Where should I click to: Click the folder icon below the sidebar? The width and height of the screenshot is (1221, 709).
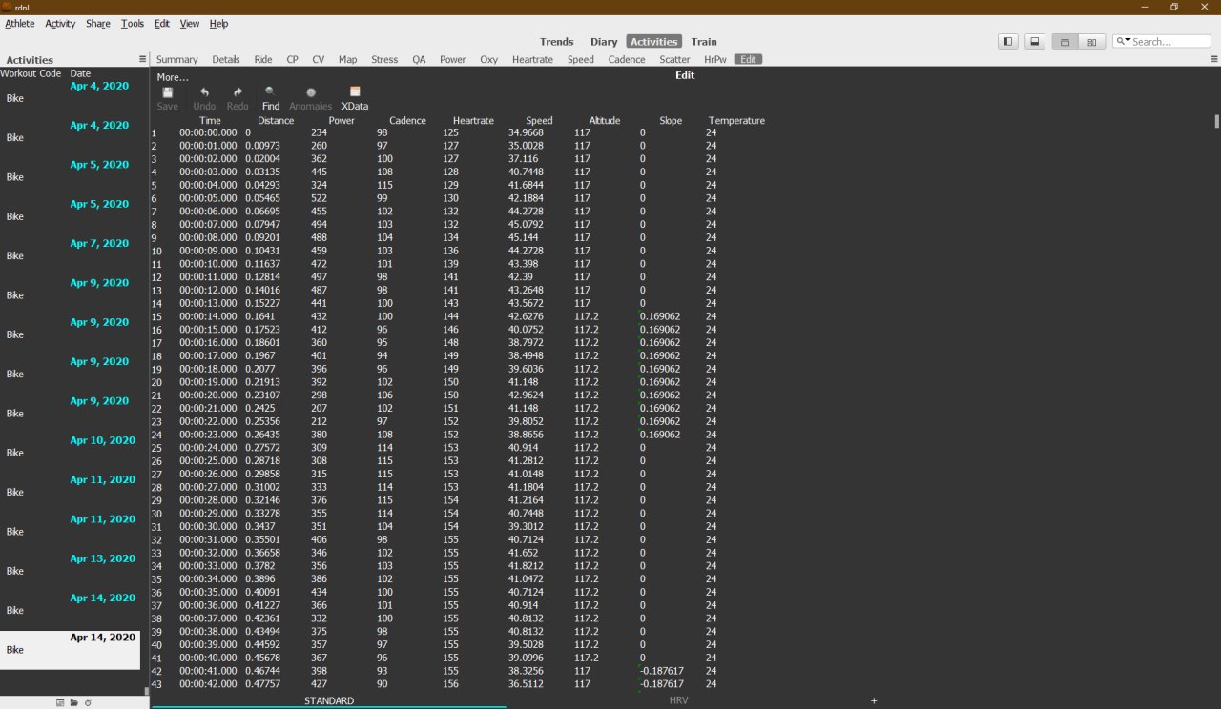click(x=73, y=702)
